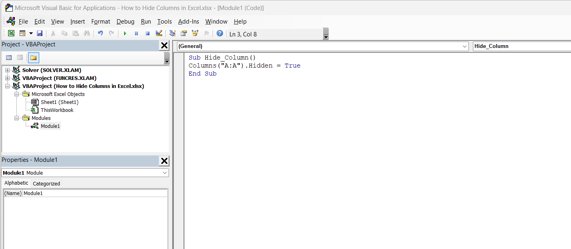Expand the VBAProject (FUNCRES.XLAM) node
This screenshot has height=249, width=571.
pos(7,78)
